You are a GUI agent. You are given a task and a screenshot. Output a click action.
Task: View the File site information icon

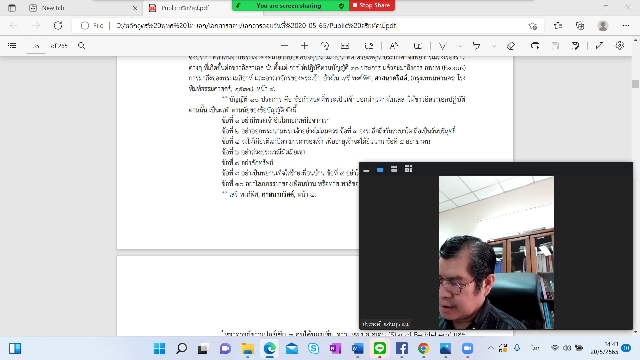click(85, 25)
